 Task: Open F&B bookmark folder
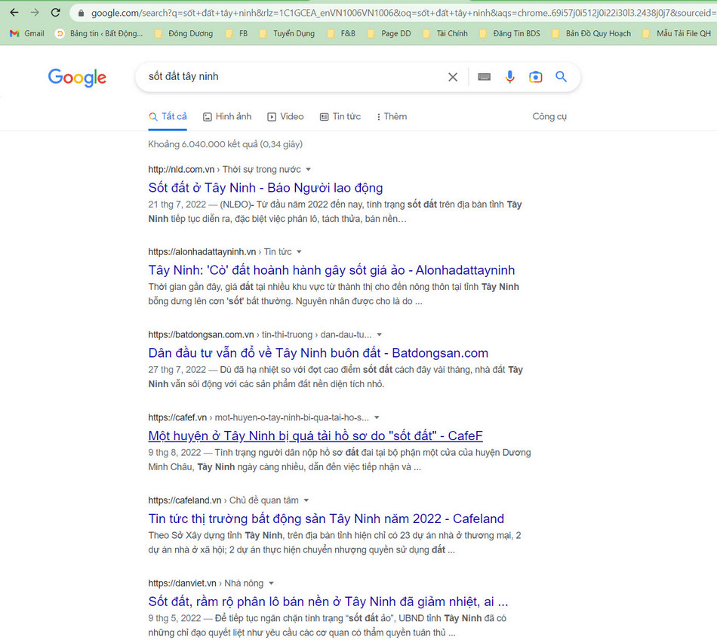point(341,33)
